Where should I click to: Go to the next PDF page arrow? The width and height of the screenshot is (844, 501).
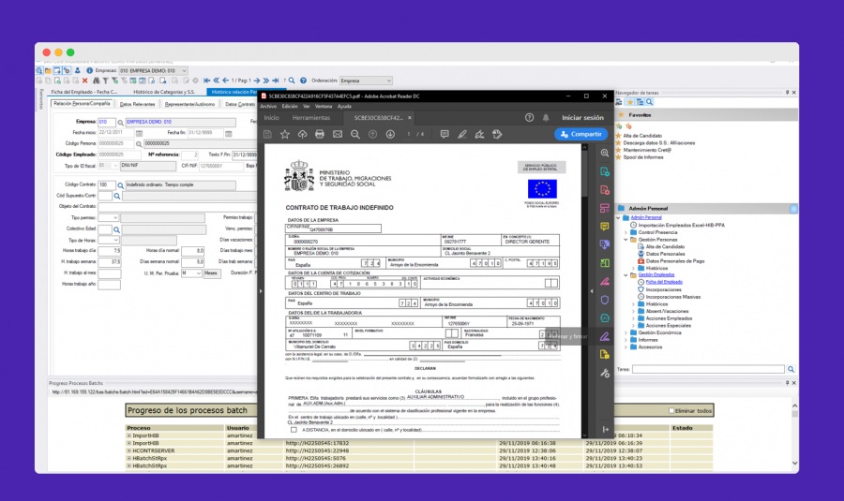tap(390, 135)
